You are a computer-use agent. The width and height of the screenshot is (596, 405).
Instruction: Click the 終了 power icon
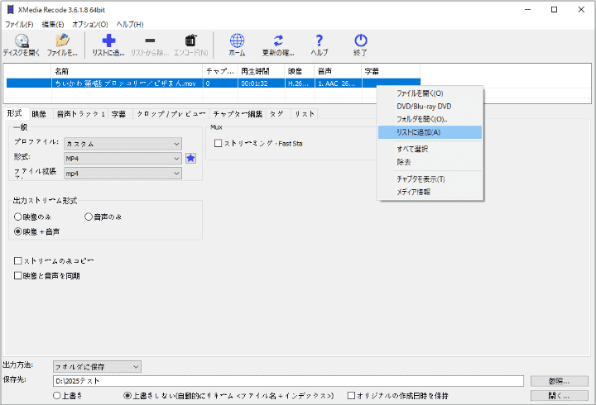360,40
